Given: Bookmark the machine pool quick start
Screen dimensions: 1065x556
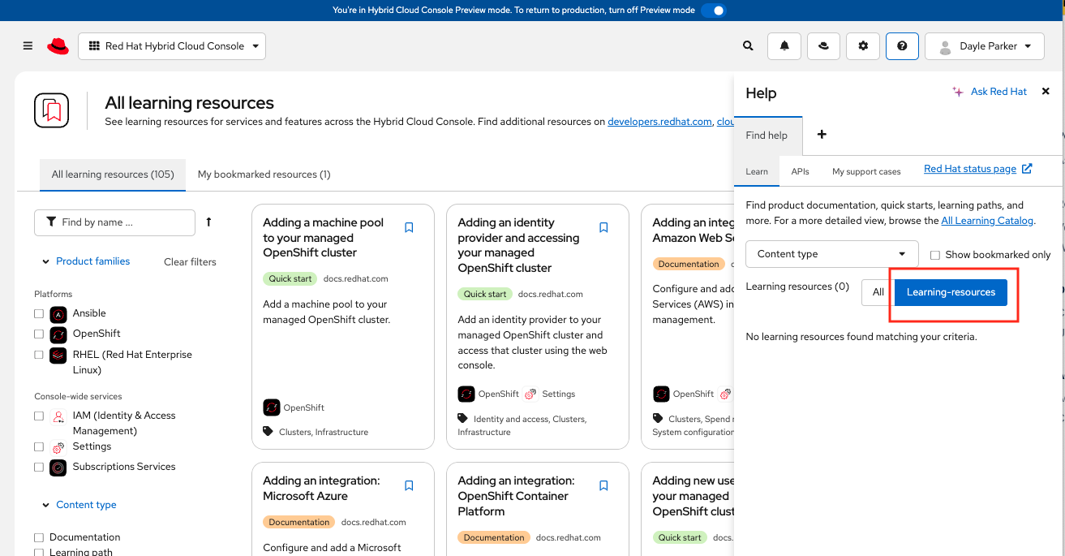Looking at the screenshot, I should [409, 228].
